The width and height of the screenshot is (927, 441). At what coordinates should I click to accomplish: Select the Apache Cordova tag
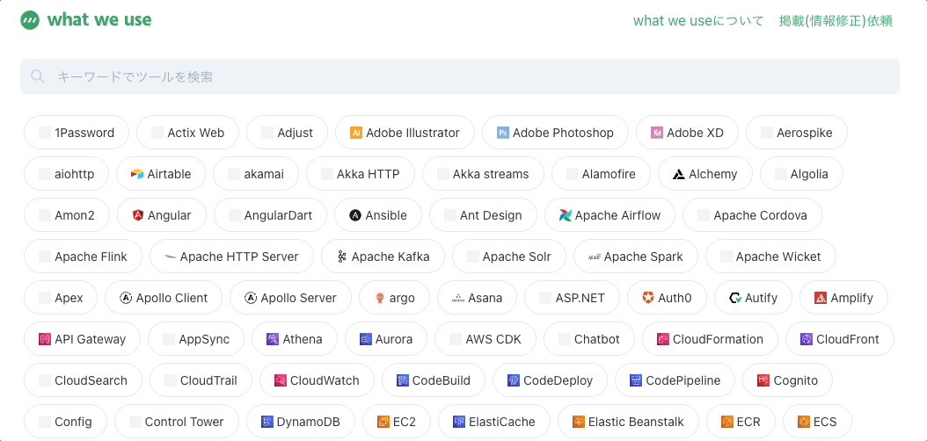click(753, 215)
